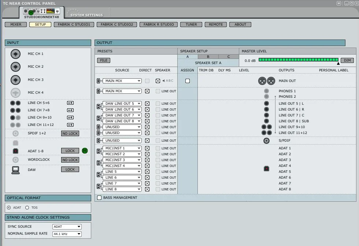This screenshot has height=246, width=359.
Task: Click the S/PDIF output connector icon
Action: pyautogui.click(x=266, y=141)
